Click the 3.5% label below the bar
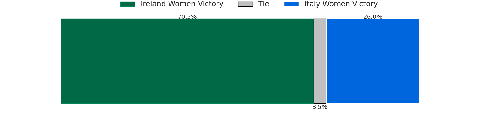The height and width of the screenshot is (121, 486). coord(320,107)
